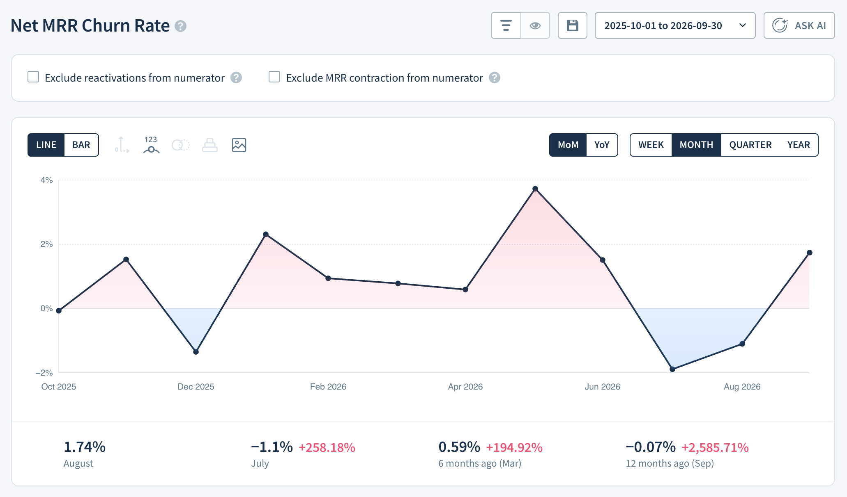The height and width of the screenshot is (497, 847).
Task: Click the compare periods circles icon
Action: tap(181, 145)
